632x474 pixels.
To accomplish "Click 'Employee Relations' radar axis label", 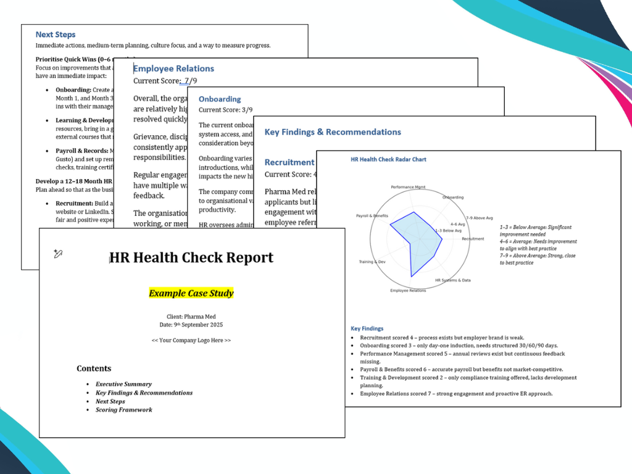I will click(408, 291).
